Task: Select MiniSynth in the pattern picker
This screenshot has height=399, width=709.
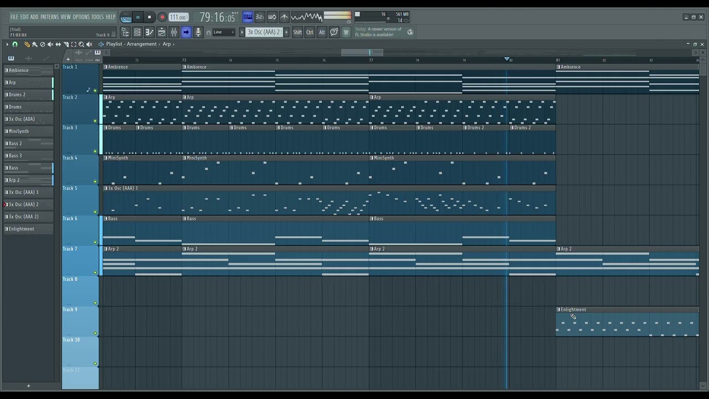Action: click(x=29, y=131)
